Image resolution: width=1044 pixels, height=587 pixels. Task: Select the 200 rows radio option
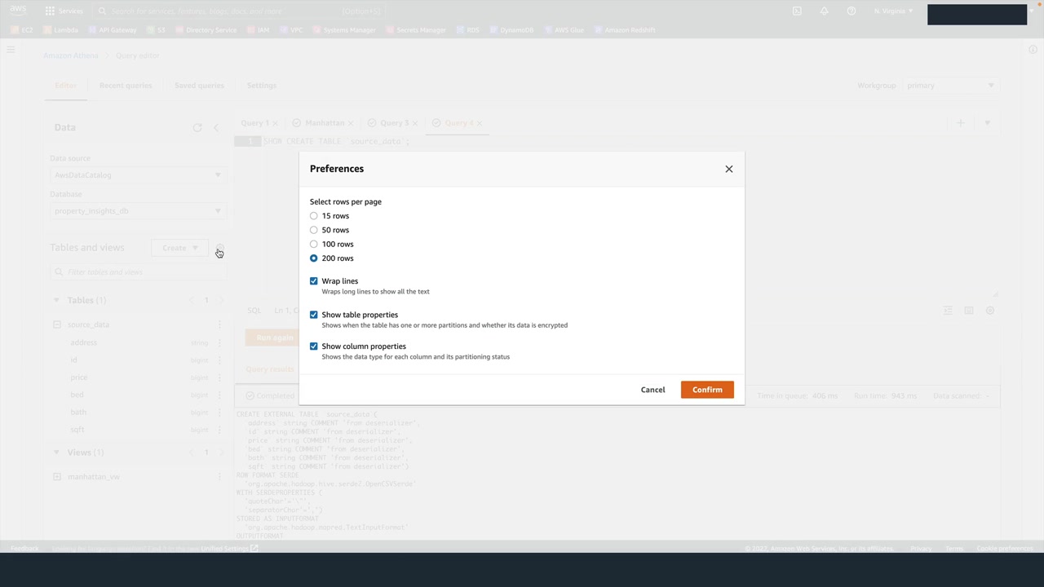pyautogui.click(x=314, y=258)
